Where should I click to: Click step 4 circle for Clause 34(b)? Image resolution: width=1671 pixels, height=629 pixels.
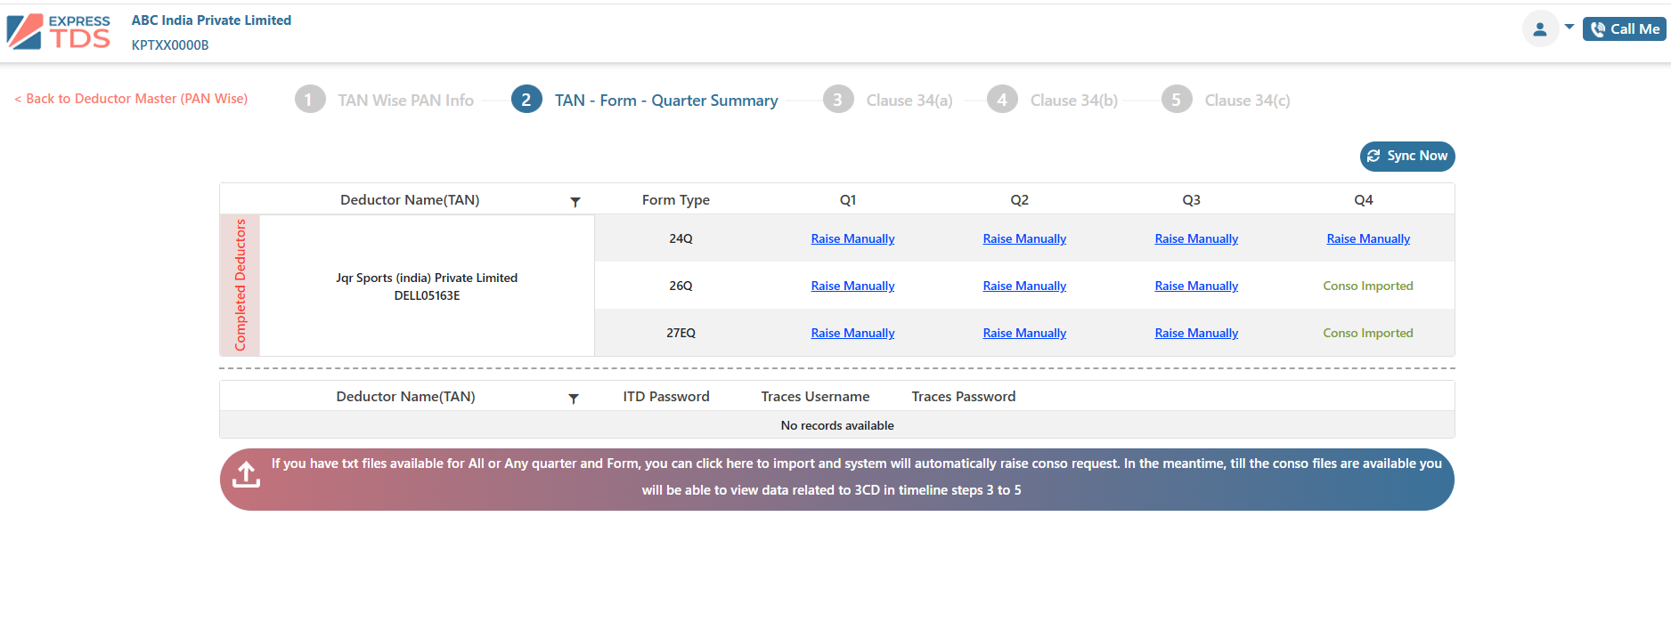(x=1002, y=100)
